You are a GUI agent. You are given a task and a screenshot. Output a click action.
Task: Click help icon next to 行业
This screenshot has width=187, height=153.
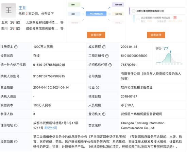tap(98, 88)
